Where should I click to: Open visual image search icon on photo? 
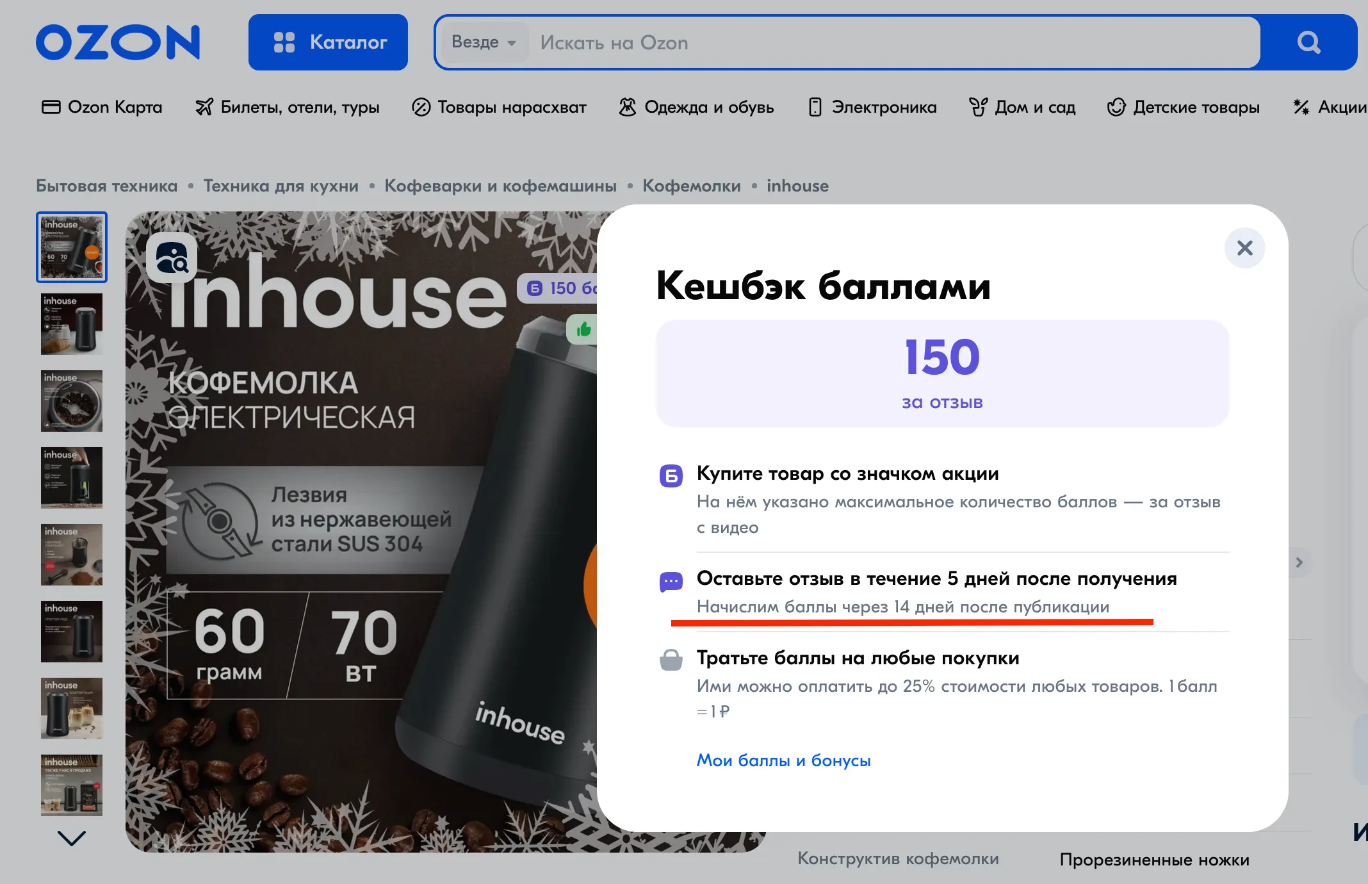[x=172, y=258]
